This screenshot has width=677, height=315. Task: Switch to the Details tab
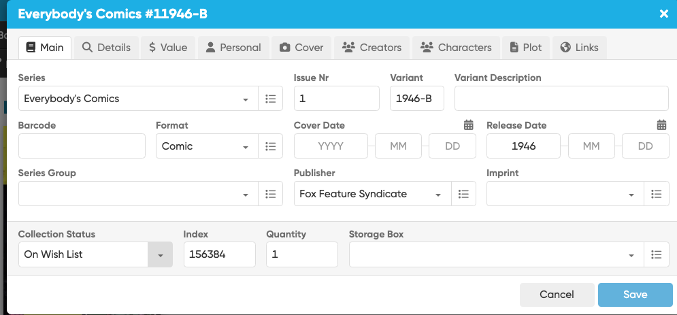[x=106, y=48]
